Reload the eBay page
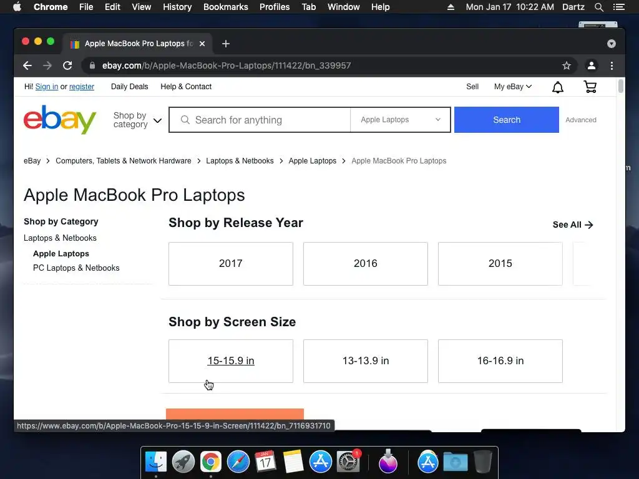 click(67, 65)
